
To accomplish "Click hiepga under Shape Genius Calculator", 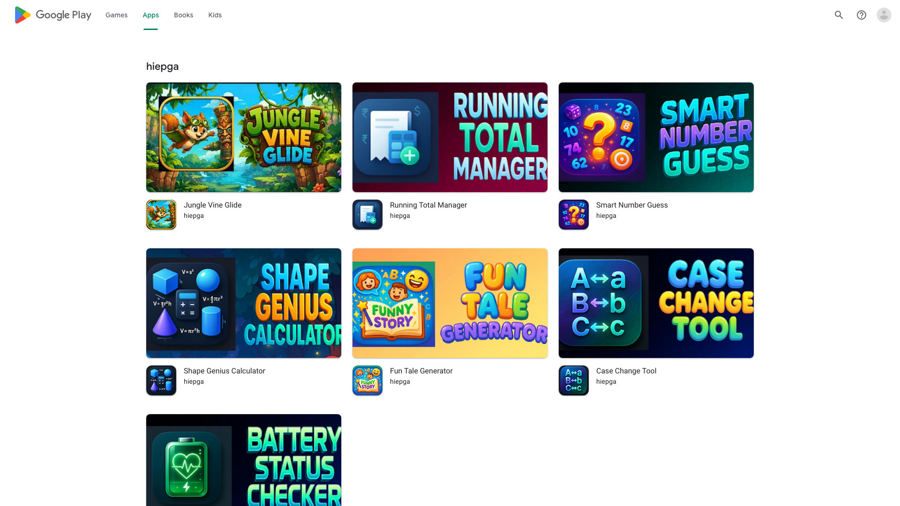I will (194, 382).
